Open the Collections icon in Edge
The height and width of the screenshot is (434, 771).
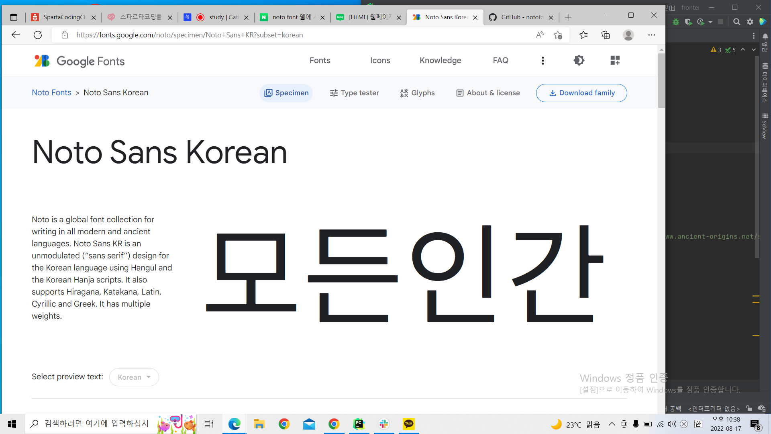coord(606,35)
